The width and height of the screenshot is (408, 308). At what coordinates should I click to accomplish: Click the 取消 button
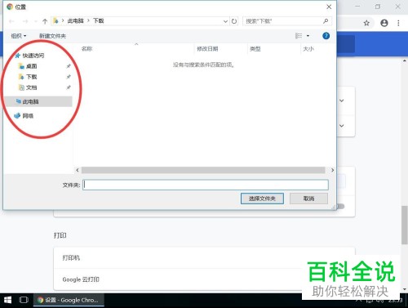pyautogui.click(x=308, y=199)
